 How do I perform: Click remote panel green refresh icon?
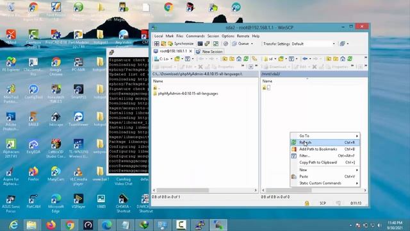pos(350,59)
